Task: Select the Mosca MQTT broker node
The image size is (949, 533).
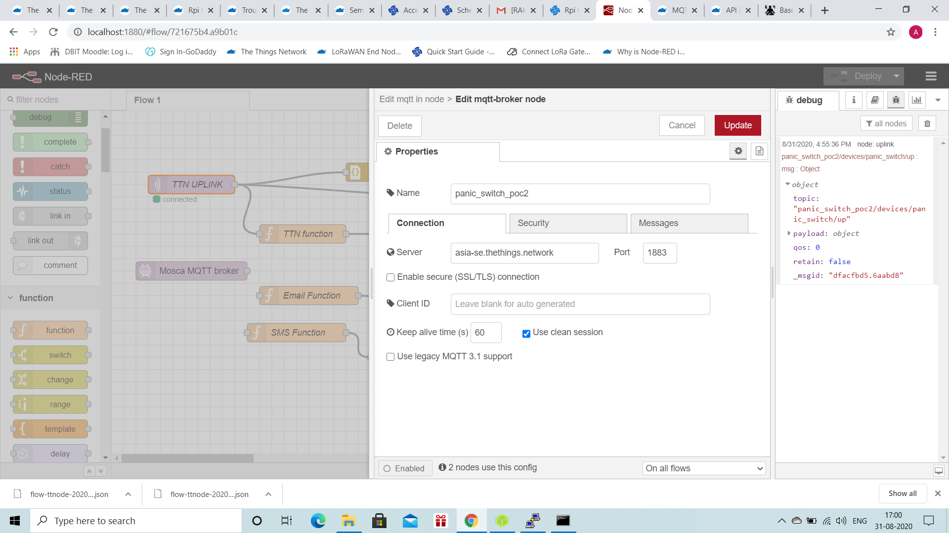Action: 192,270
